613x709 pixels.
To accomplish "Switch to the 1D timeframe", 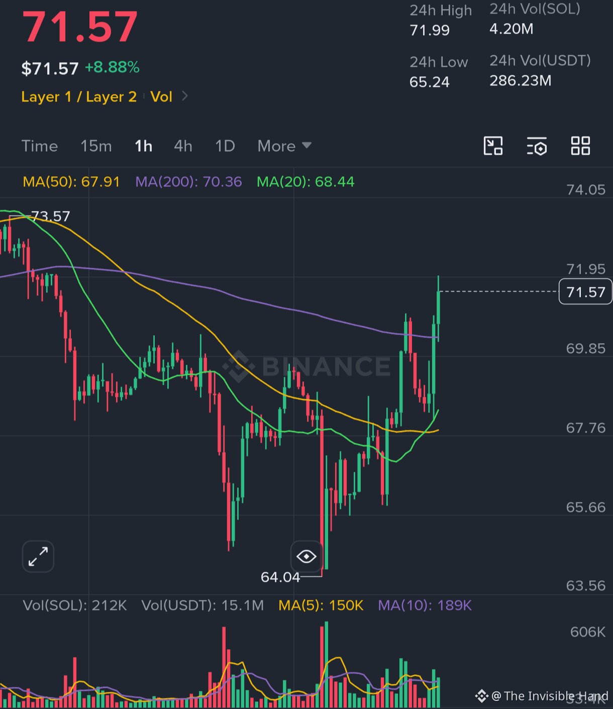I will [x=225, y=146].
